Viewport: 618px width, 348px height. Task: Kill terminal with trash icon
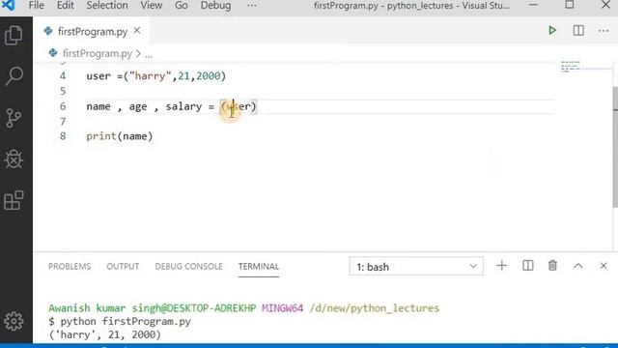[x=552, y=266]
